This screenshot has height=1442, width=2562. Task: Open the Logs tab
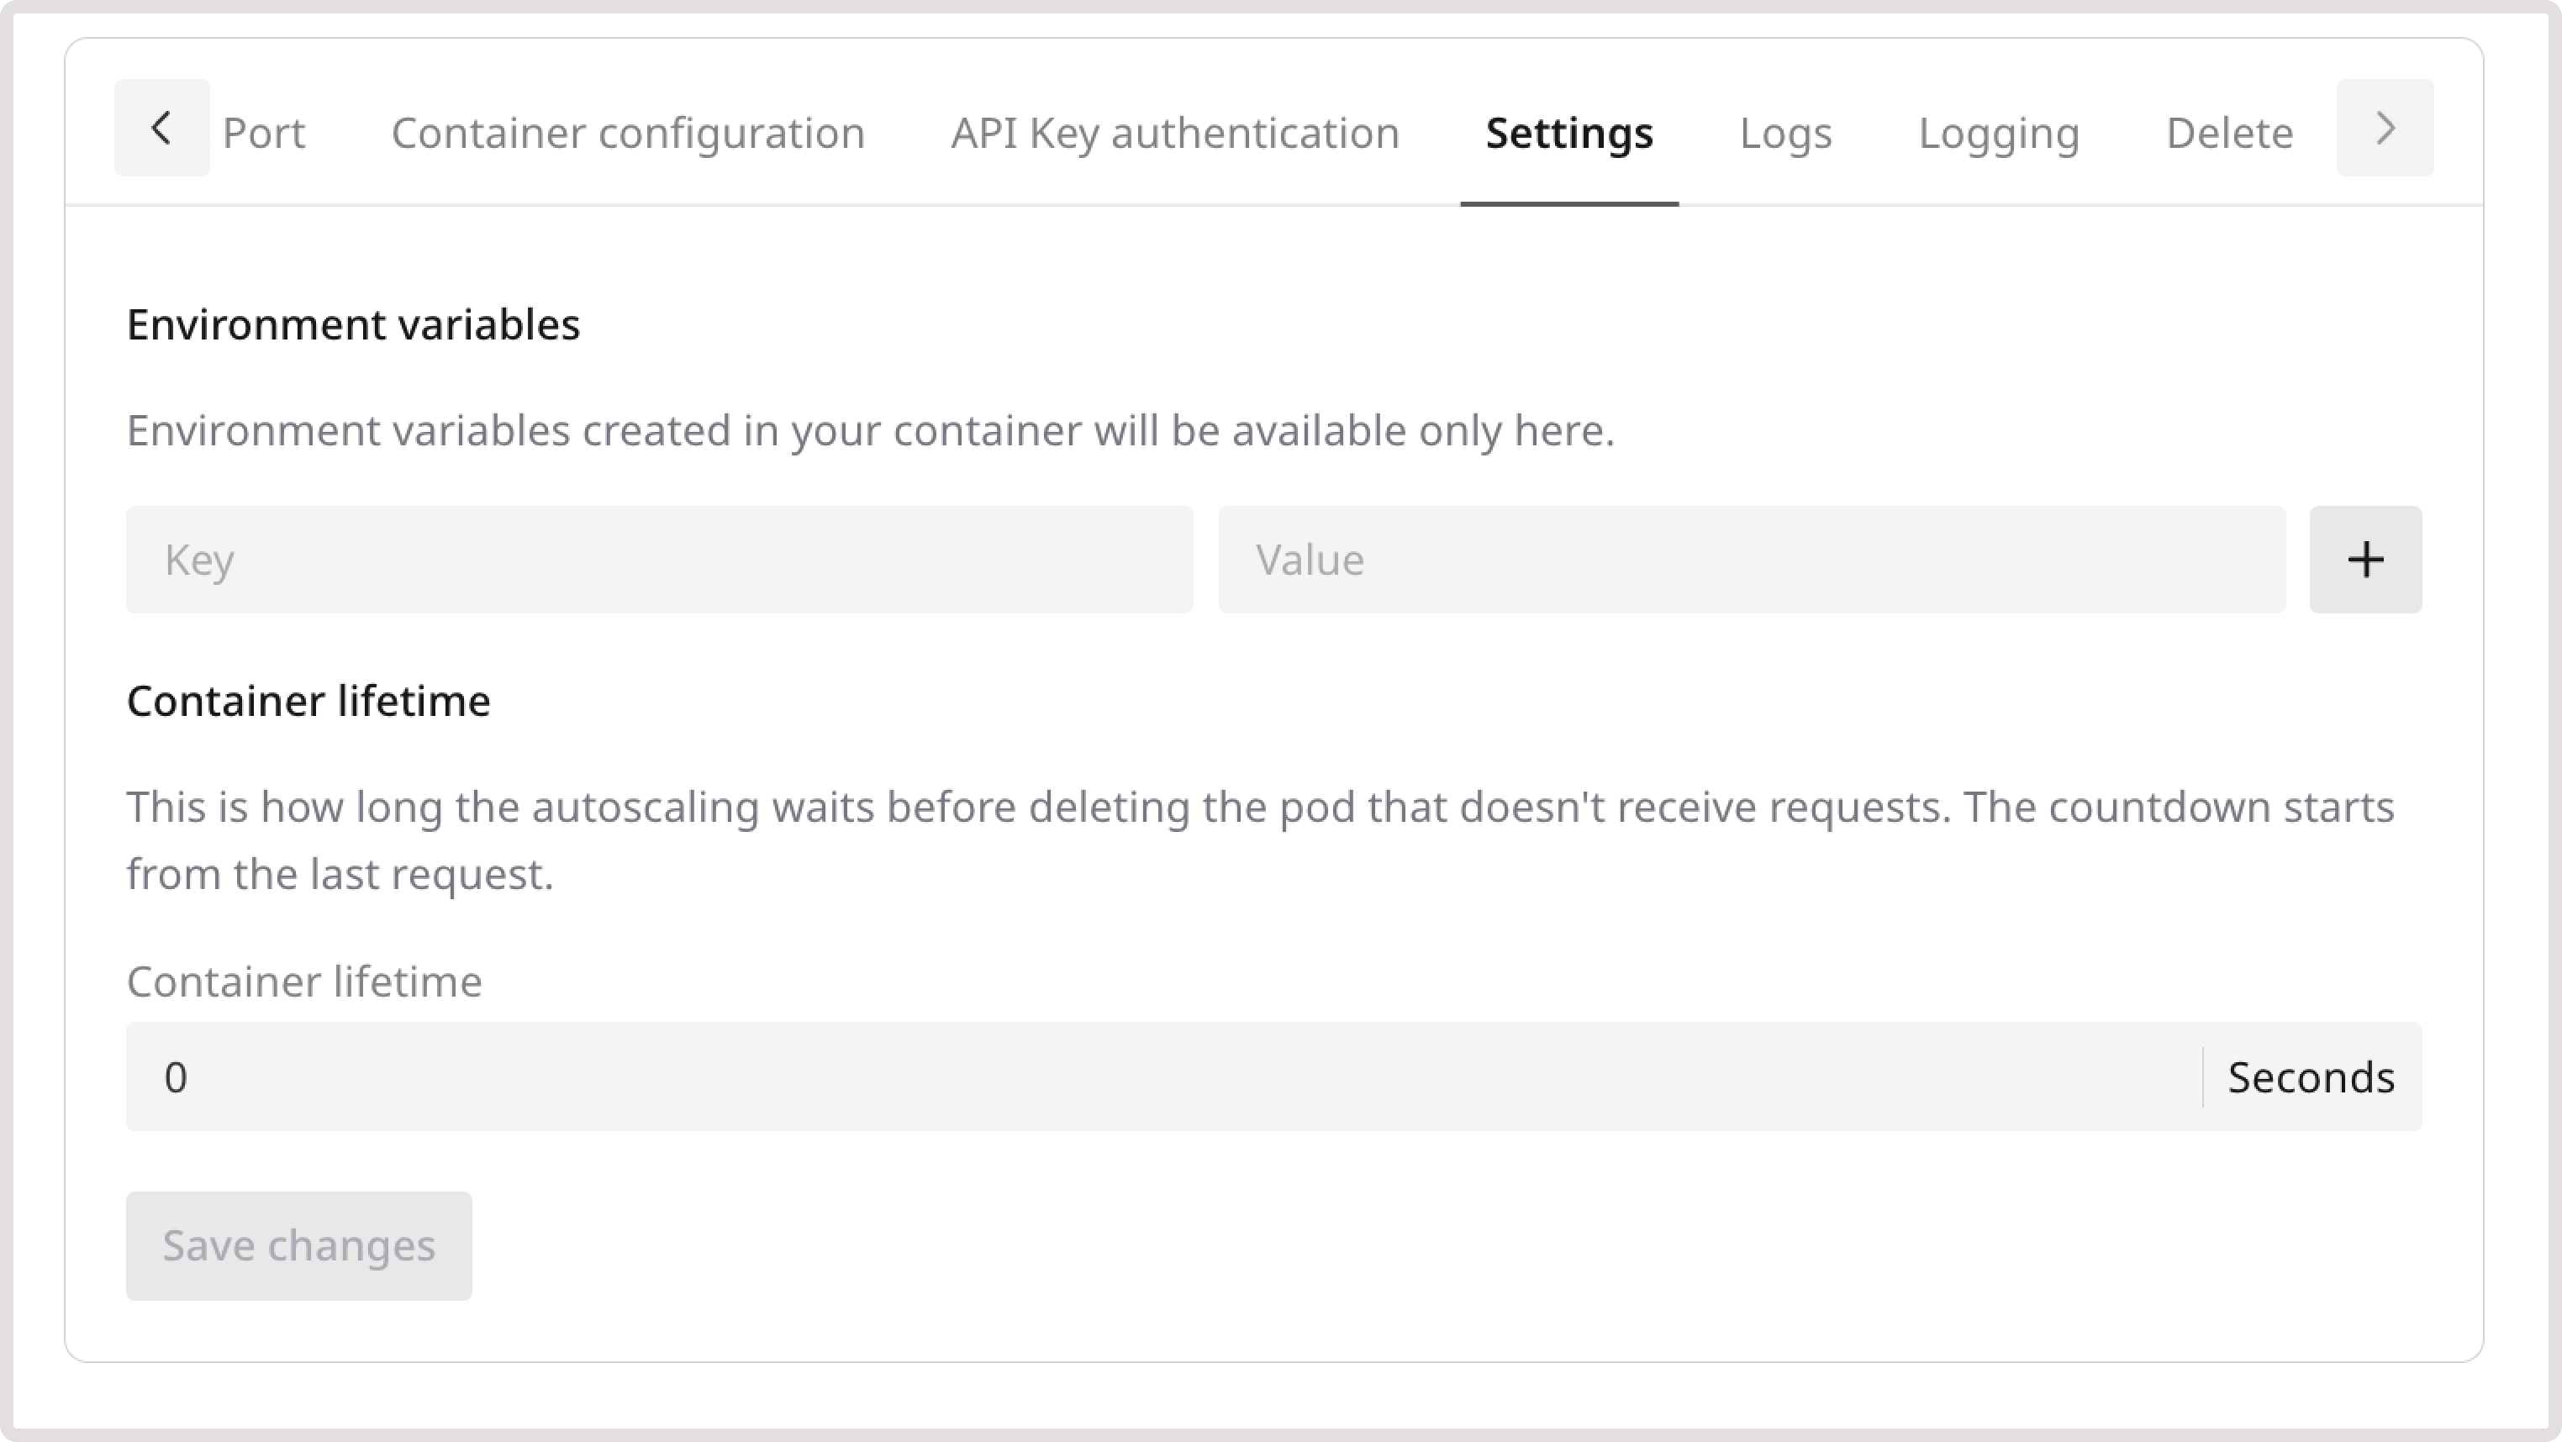pos(1785,132)
